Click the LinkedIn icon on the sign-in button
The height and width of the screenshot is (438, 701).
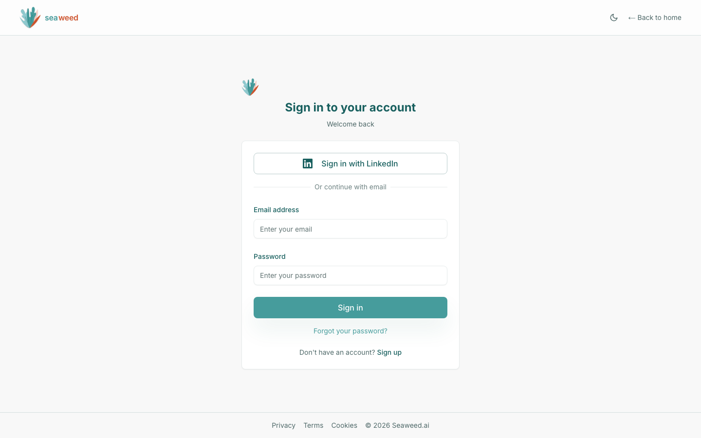[308, 164]
